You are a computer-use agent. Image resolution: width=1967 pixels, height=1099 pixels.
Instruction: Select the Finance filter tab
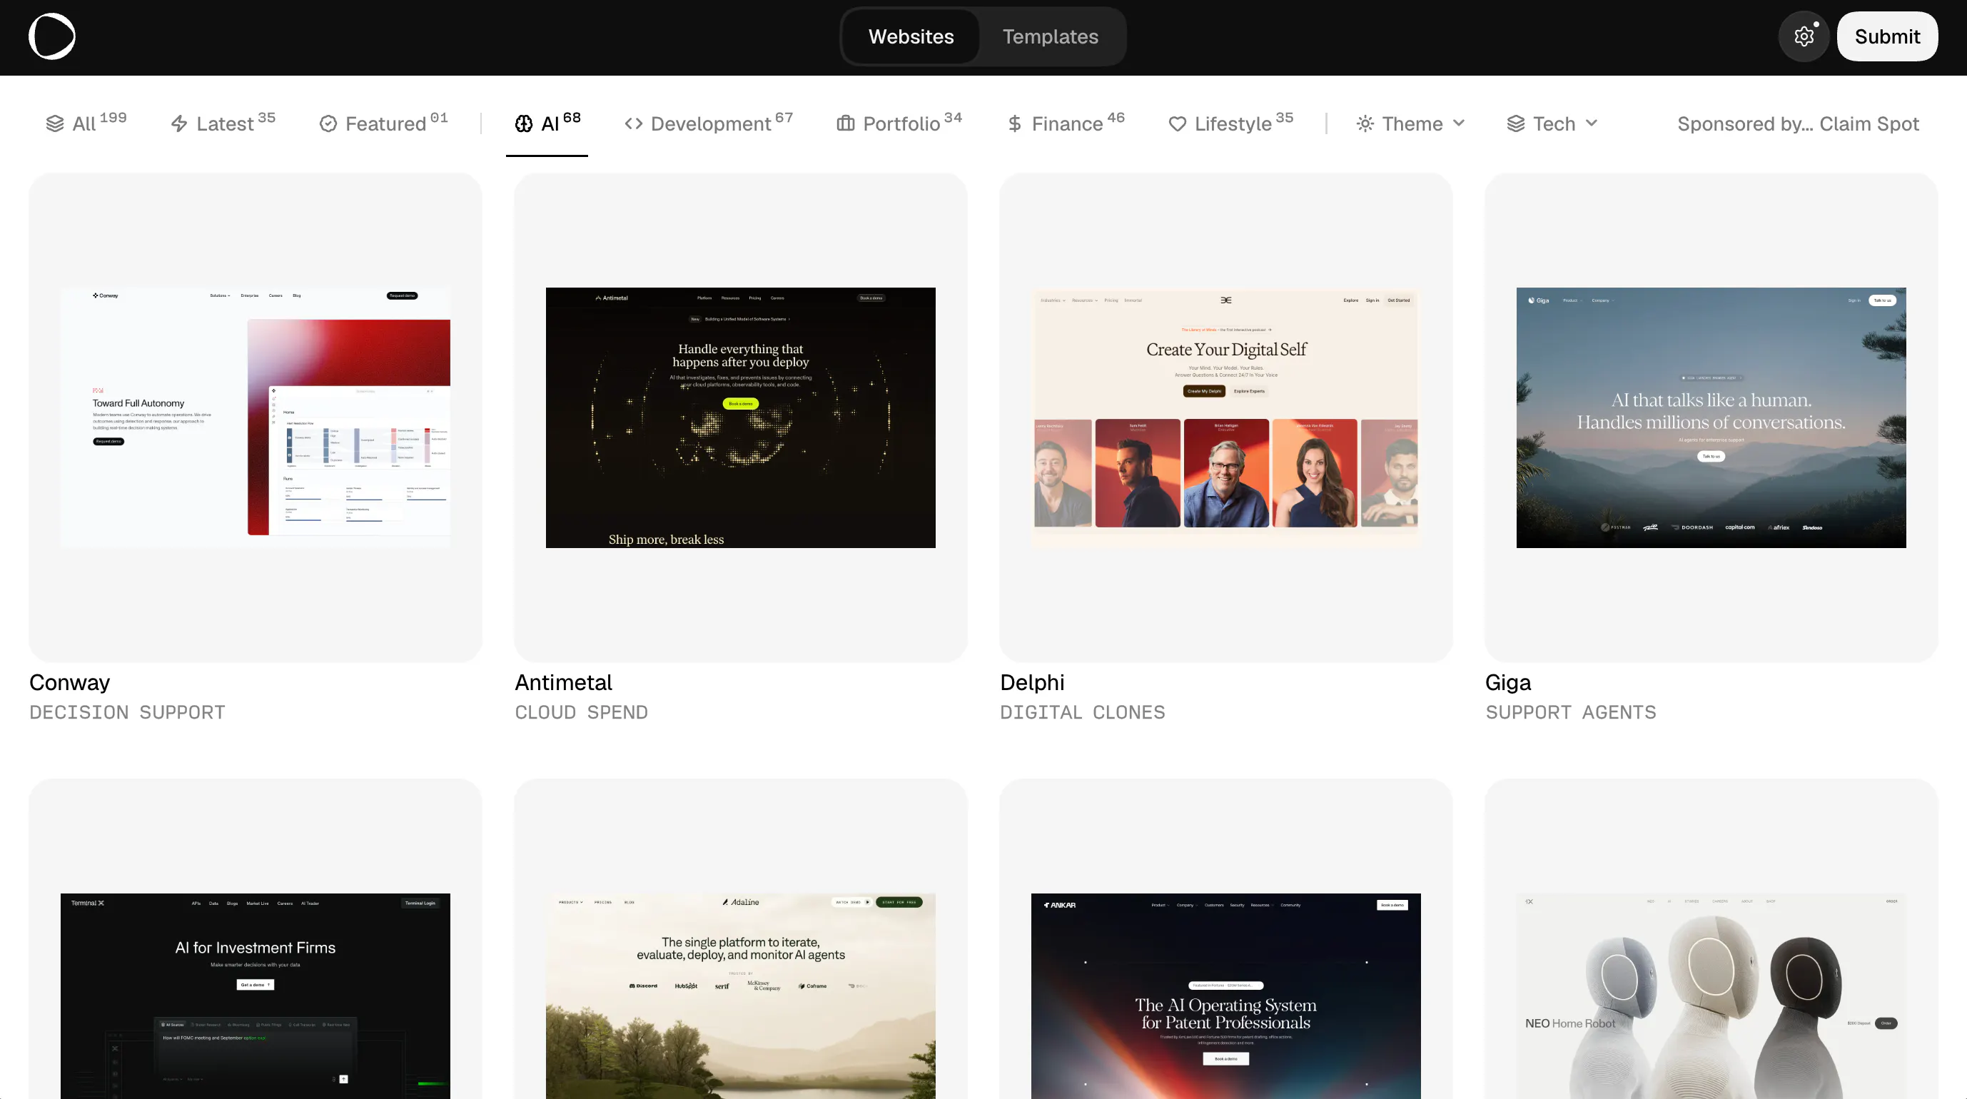click(x=1066, y=123)
